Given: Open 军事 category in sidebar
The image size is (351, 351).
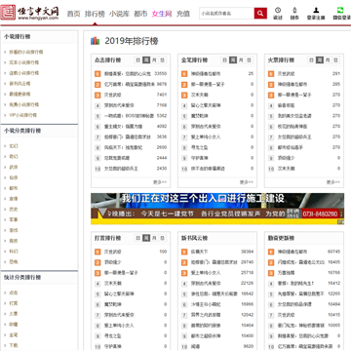Looking at the screenshot, I should coord(14,219).
